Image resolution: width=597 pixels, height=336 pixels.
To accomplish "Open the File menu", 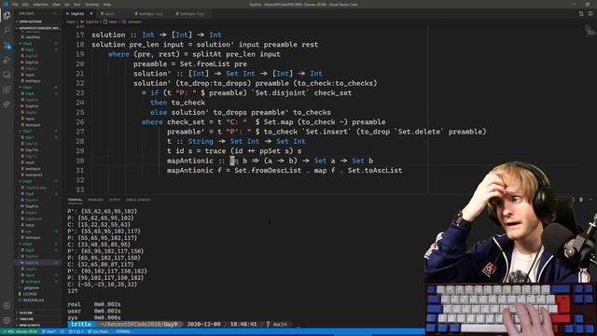I will point(15,4).
